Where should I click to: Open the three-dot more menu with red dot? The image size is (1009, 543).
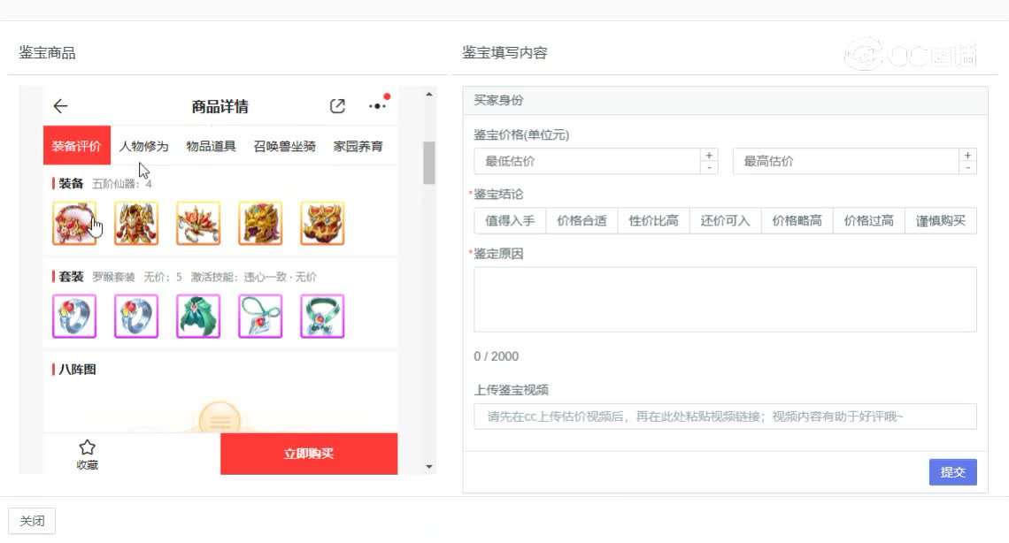(378, 104)
